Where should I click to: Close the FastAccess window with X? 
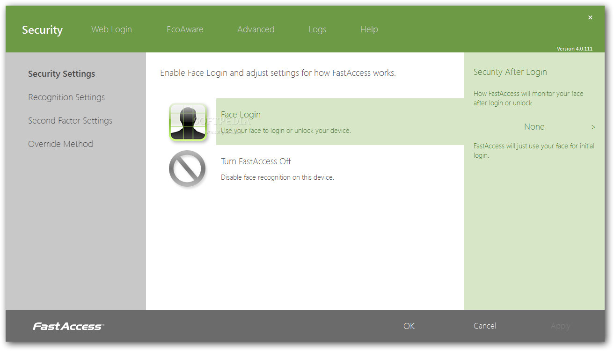[590, 17]
